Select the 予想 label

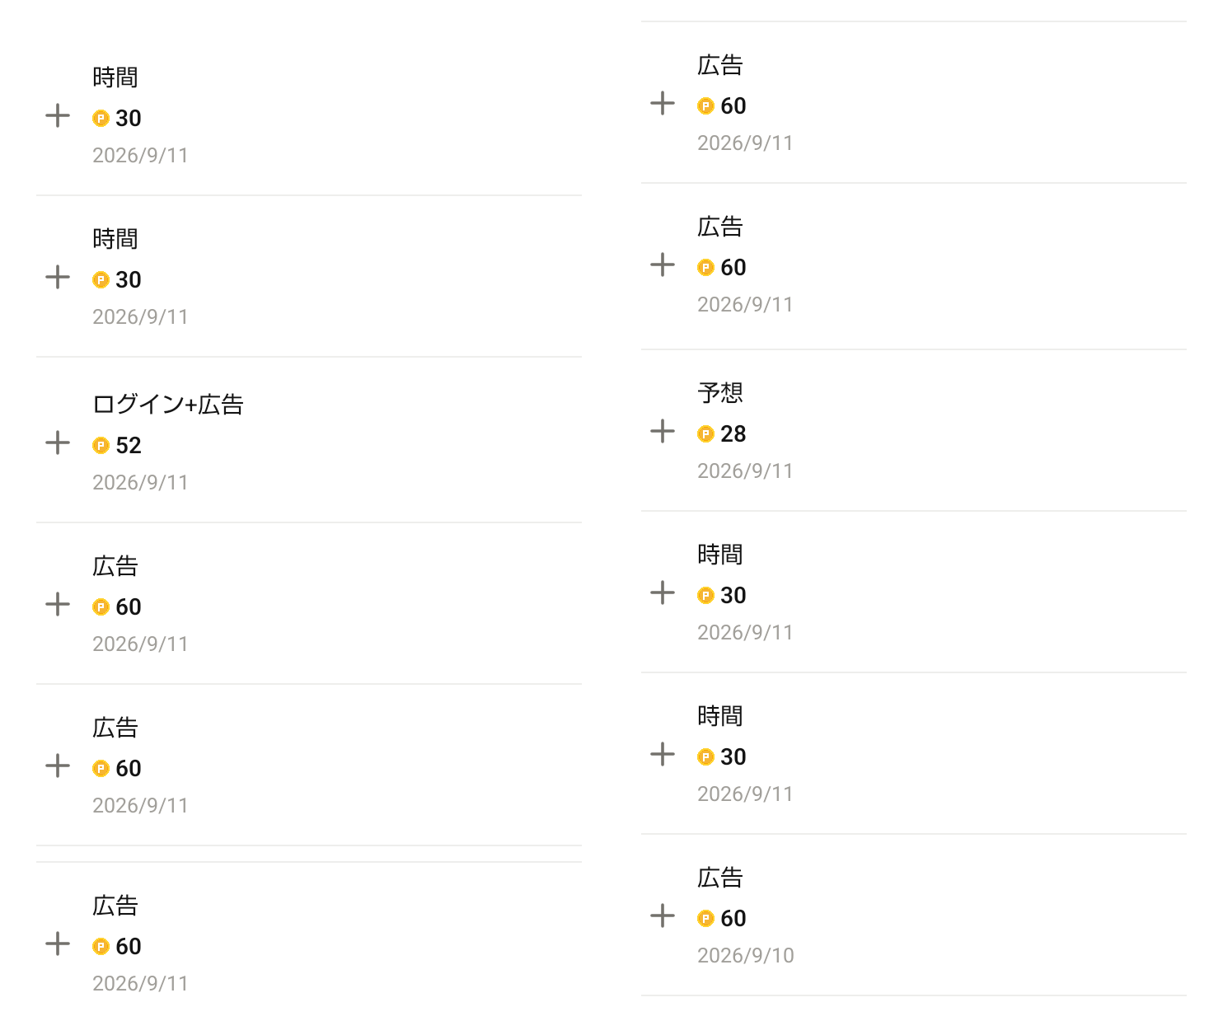pyautogui.click(x=720, y=393)
